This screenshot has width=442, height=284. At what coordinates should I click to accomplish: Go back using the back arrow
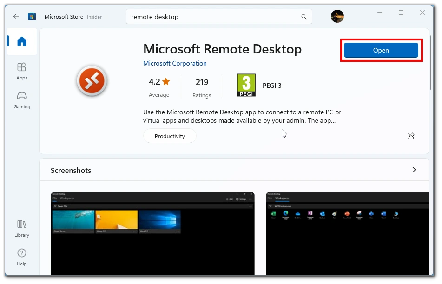click(x=16, y=16)
